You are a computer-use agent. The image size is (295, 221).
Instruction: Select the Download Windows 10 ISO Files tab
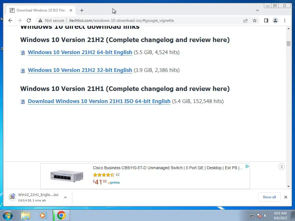[x=41, y=10]
